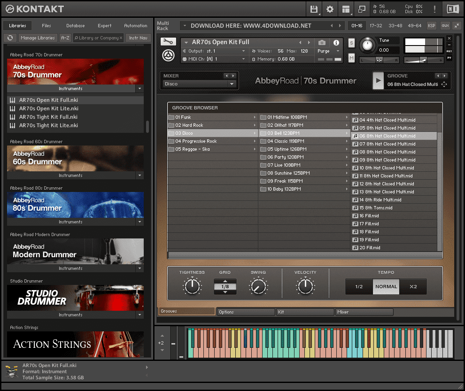Solo the AR70s Open Kit instrument

pyautogui.click(x=350, y=42)
